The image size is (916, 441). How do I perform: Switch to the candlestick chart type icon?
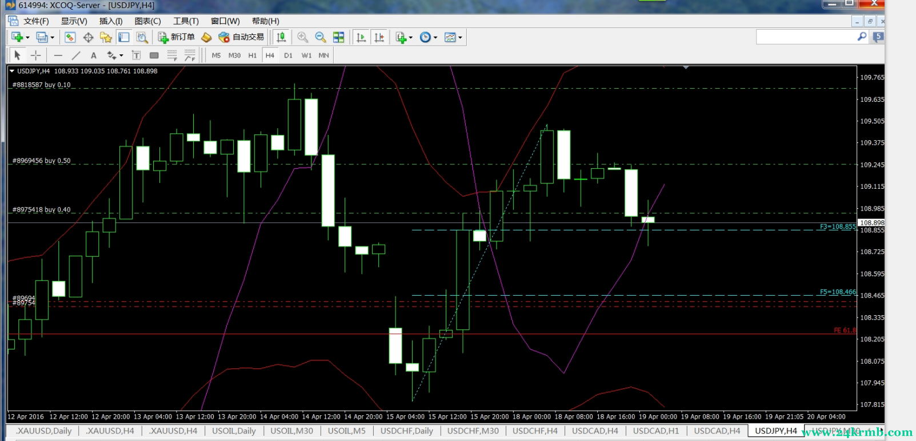pyautogui.click(x=281, y=37)
